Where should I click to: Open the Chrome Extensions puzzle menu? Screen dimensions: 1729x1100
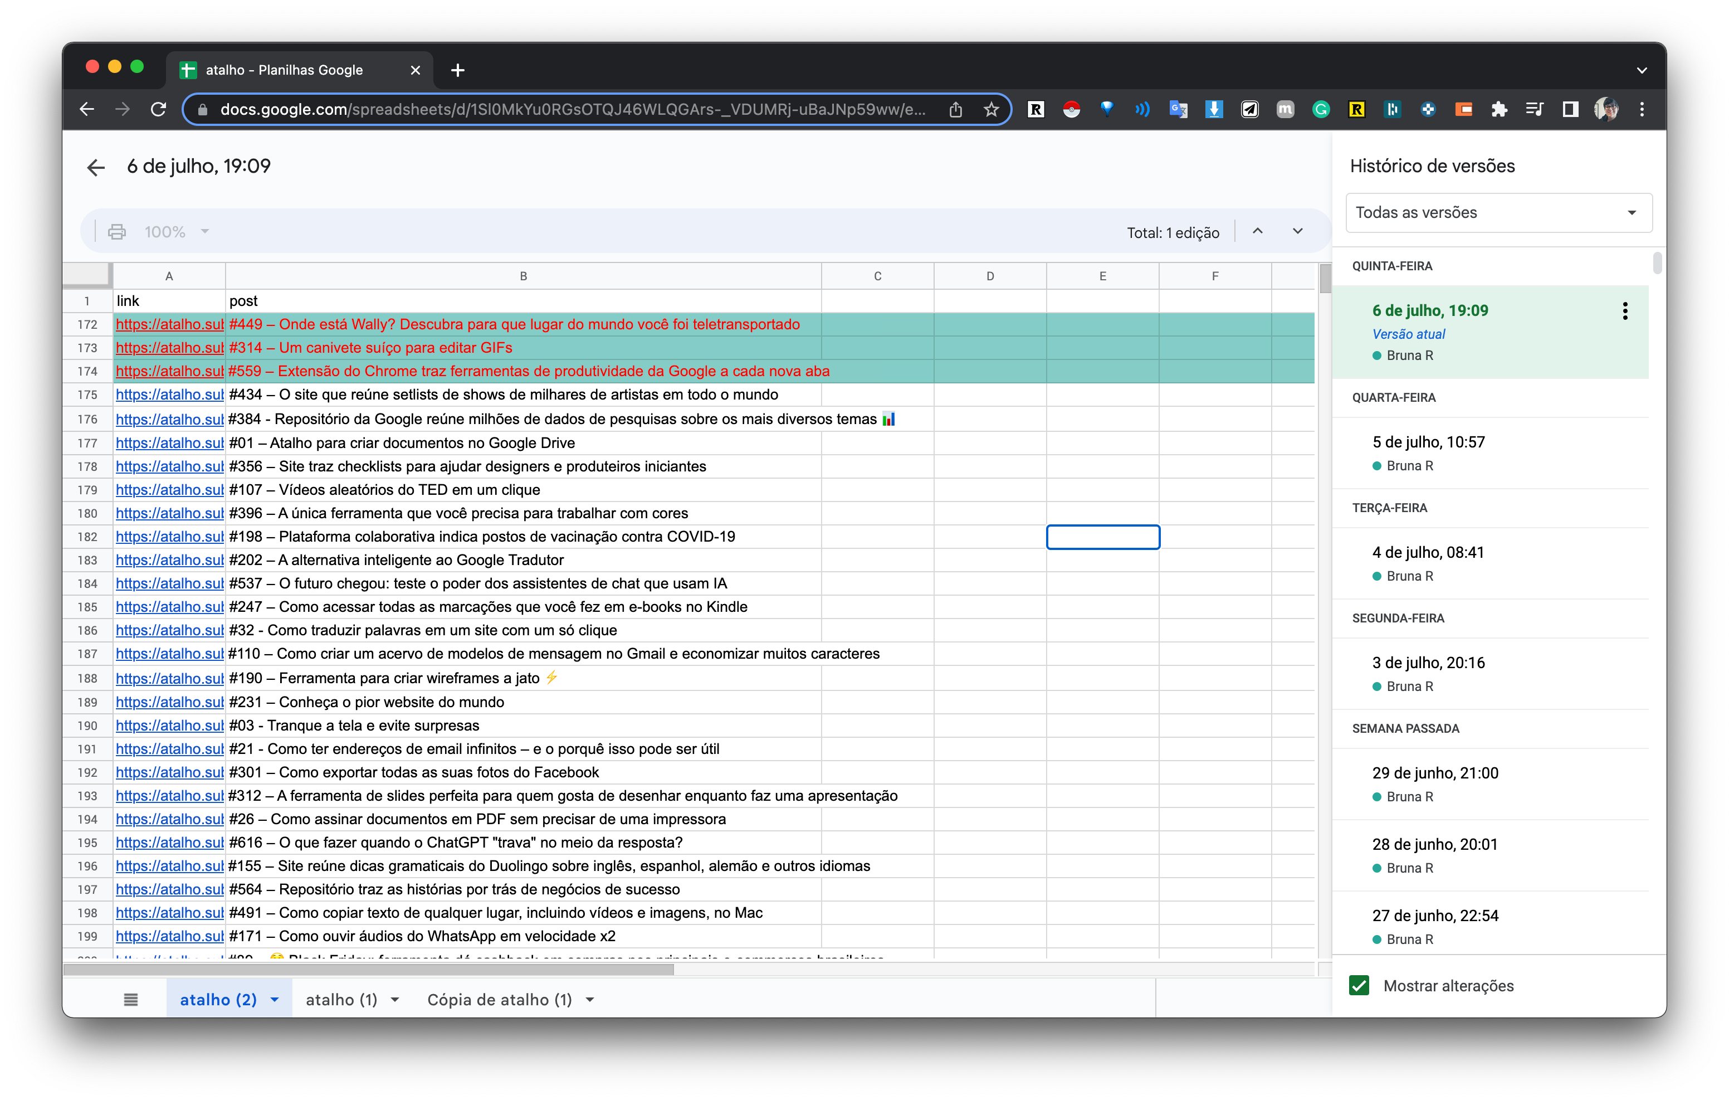coord(1500,109)
